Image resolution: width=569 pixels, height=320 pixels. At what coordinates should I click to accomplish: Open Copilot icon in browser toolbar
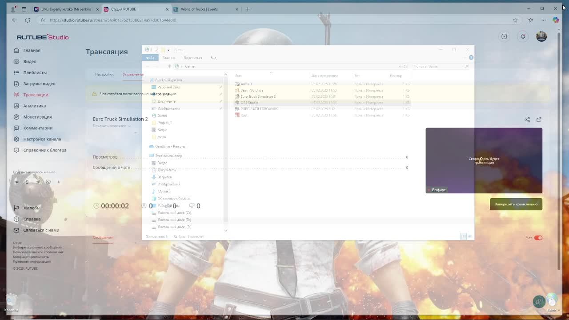coord(556,20)
